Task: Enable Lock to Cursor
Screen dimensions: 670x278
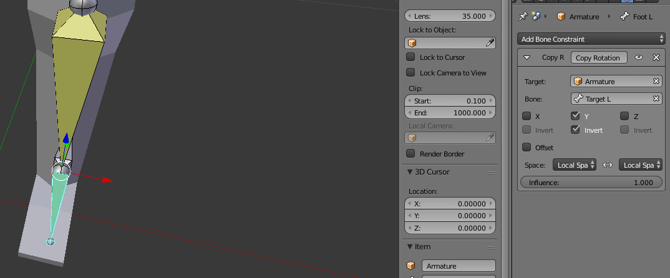Action: point(410,56)
